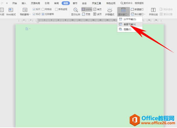Screen dimensions: 177x128
Task: Choose 水平平铺(O) from the menu
Action: click(130, 19)
